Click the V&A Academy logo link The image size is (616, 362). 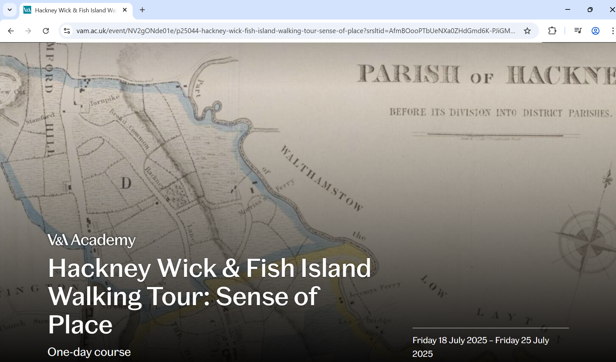pyautogui.click(x=91, y=240)
